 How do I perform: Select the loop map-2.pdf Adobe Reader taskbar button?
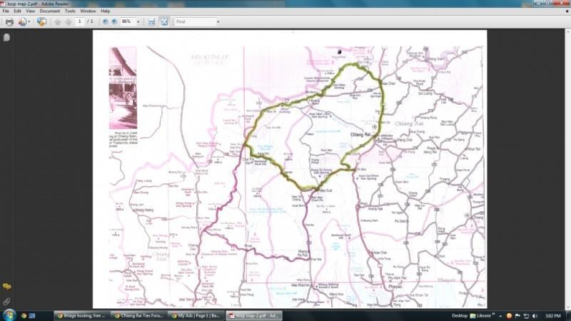[254, 315]
